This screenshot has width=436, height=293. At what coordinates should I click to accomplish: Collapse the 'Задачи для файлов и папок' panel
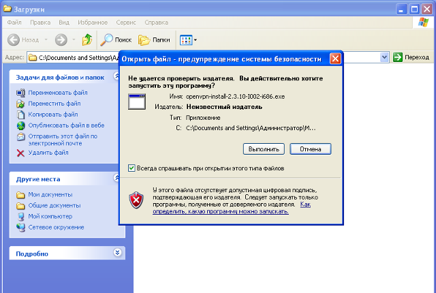(x=116, y=76)
